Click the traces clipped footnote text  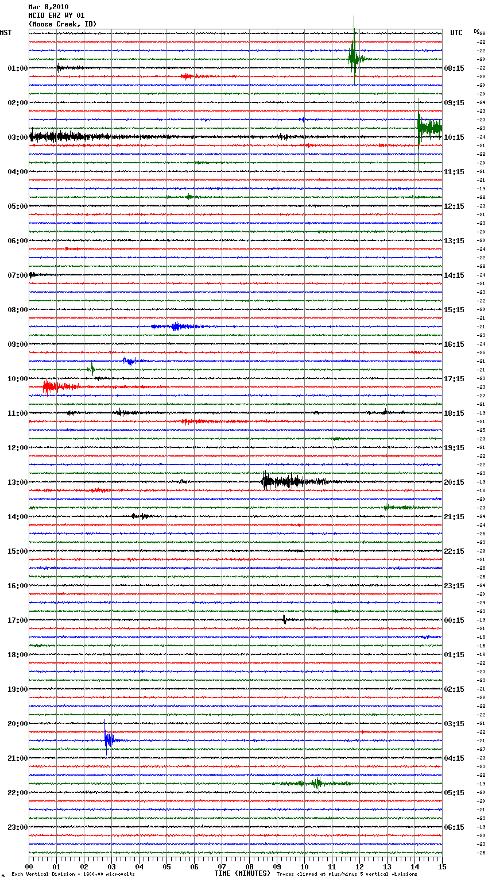[x=347, y=875]
